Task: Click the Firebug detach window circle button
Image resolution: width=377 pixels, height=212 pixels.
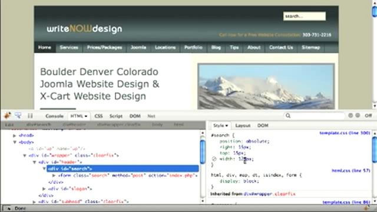Action: tap(358, 115)
